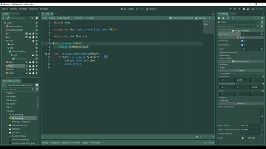Toggle FileSystem split view mode

(37, 85)
